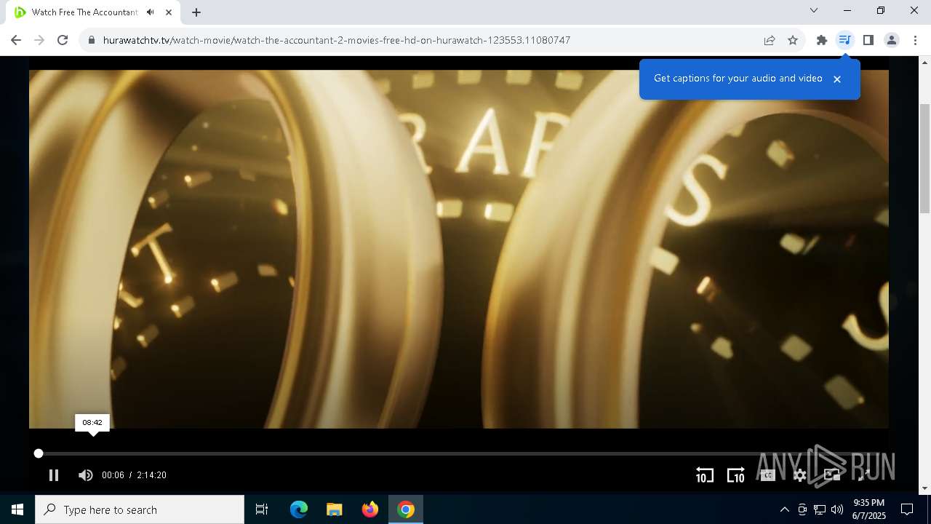931x524 pixels.
Task: Click the movie video frame
Action: 459,249
